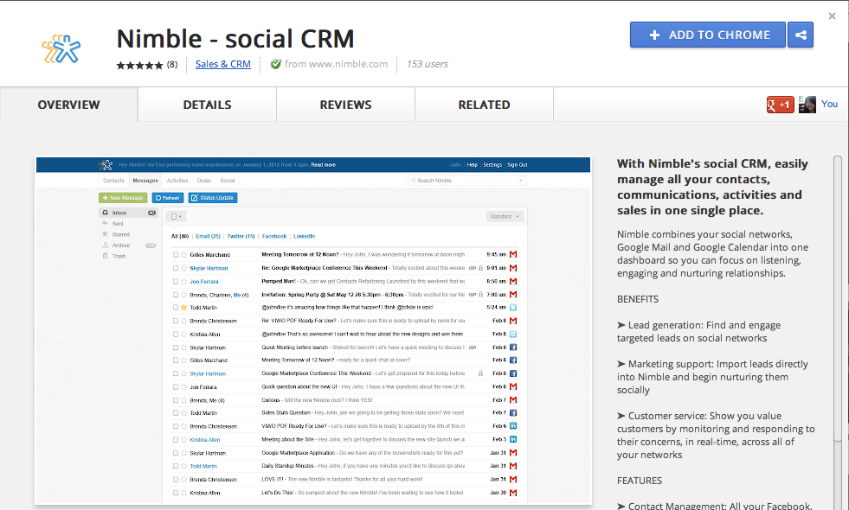Click the Read more link in the blue banner
The width and height of the screenshot is (849, 510).
click(324, 165)
